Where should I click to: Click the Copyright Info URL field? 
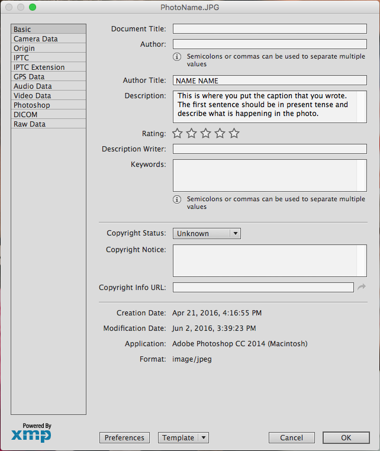tap(263, 287)
